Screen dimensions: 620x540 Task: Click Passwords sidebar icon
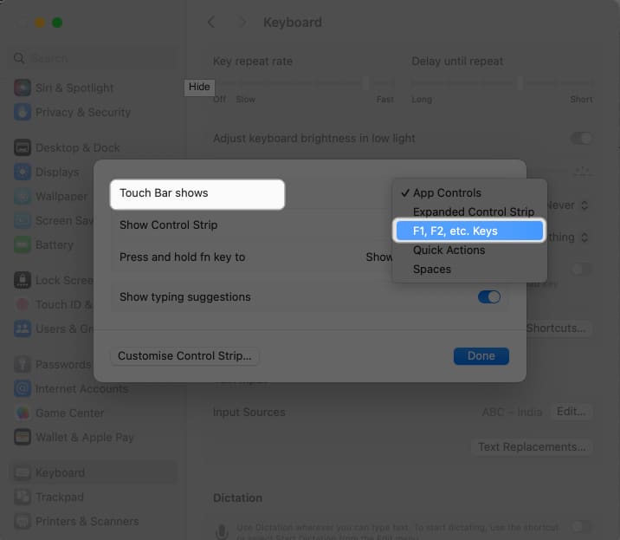tap(23, 364)
